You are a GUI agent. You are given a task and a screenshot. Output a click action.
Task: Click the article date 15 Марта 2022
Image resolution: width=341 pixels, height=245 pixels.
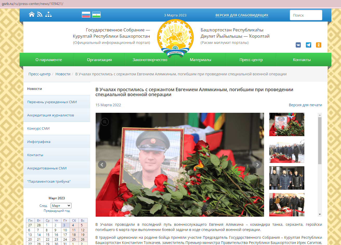click(x=108, y=105)
